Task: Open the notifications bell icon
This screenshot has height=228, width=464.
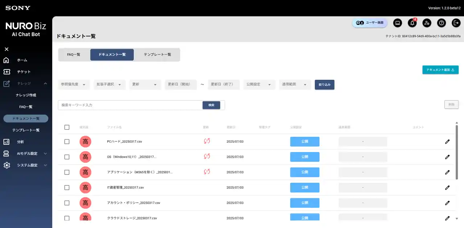Action: (412, 23)
